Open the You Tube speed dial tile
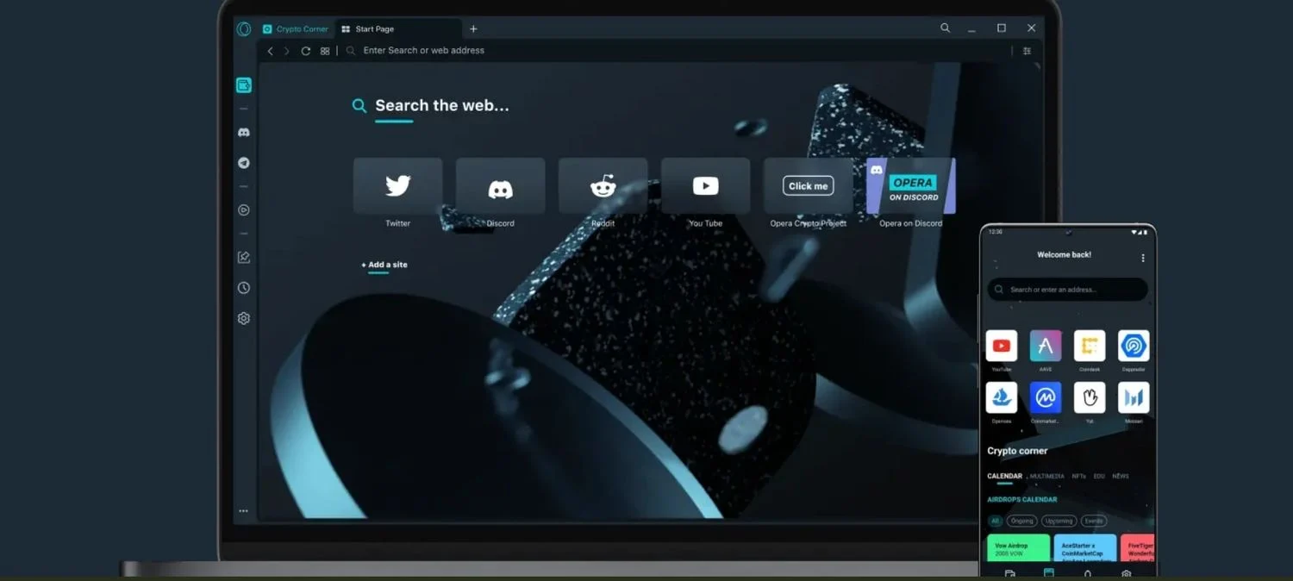This screenshot has width=1293, height=581. click(x=705, y=185)
